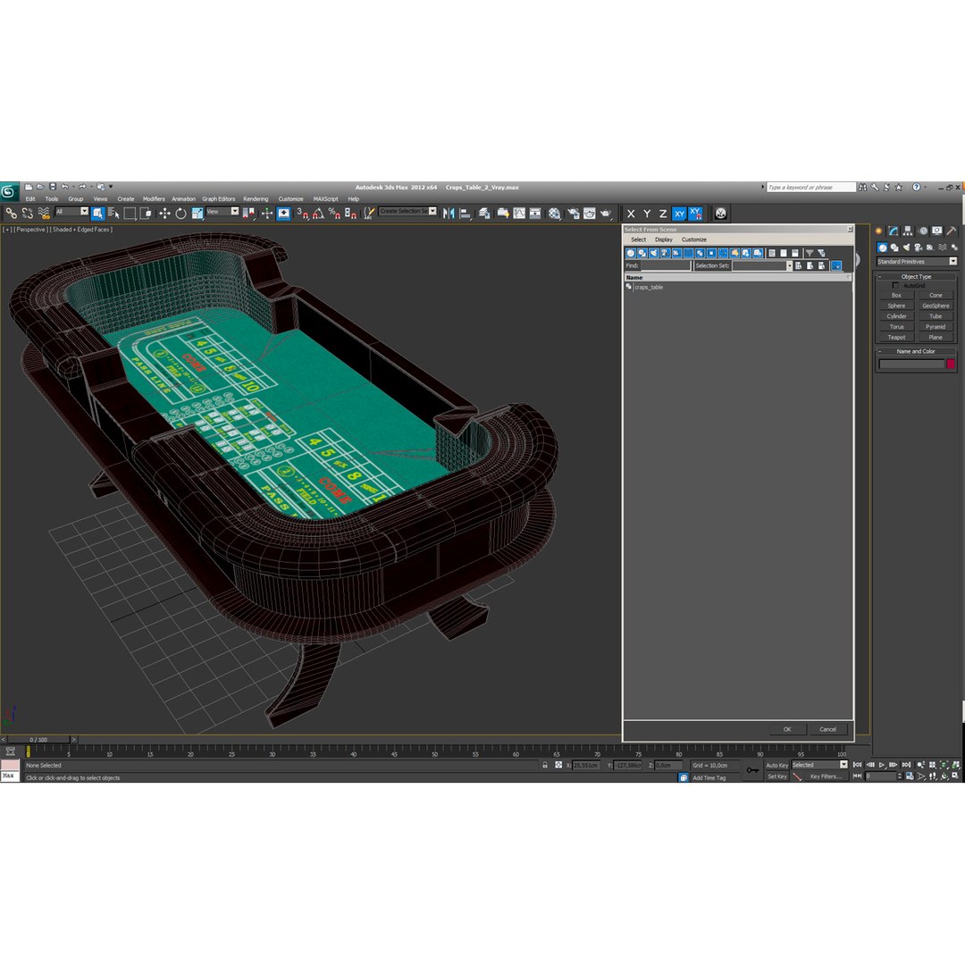
Task: Open the Key Filters dialog button
Action: coord(826,776)
